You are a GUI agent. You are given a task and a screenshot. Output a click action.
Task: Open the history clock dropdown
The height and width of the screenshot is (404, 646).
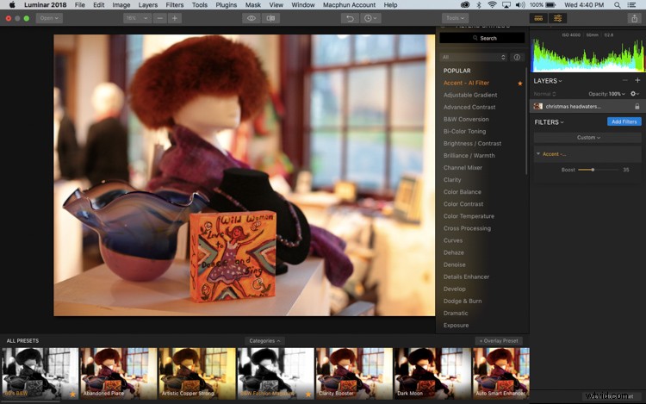click(370, 18)
